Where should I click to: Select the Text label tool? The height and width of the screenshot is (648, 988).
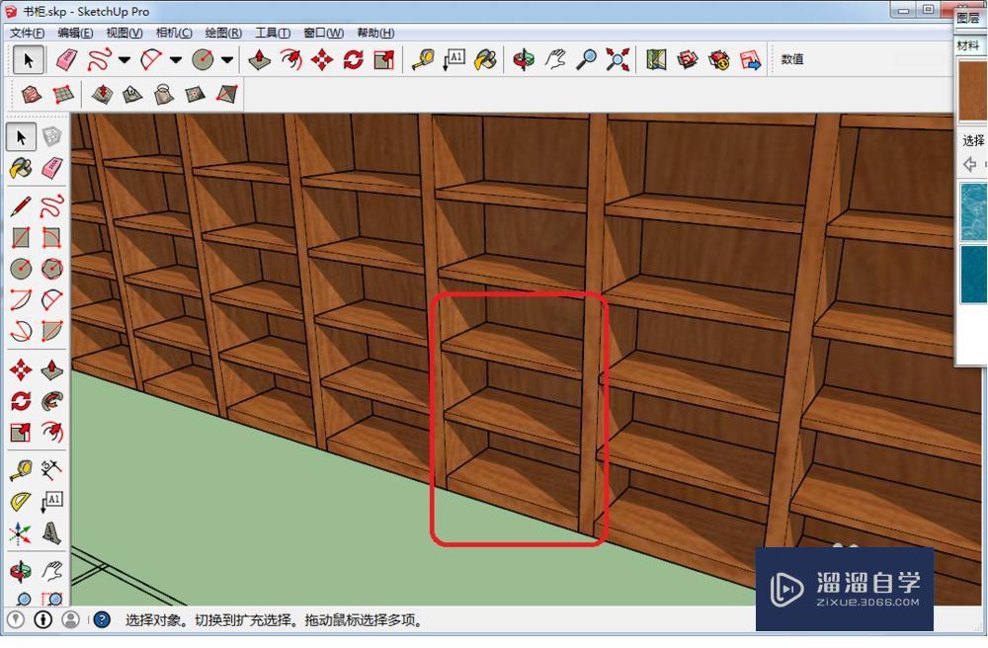pos(454,58)
